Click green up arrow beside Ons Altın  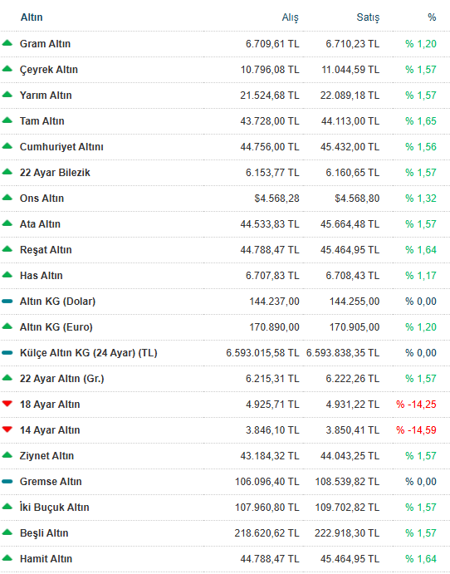point(7,198)
